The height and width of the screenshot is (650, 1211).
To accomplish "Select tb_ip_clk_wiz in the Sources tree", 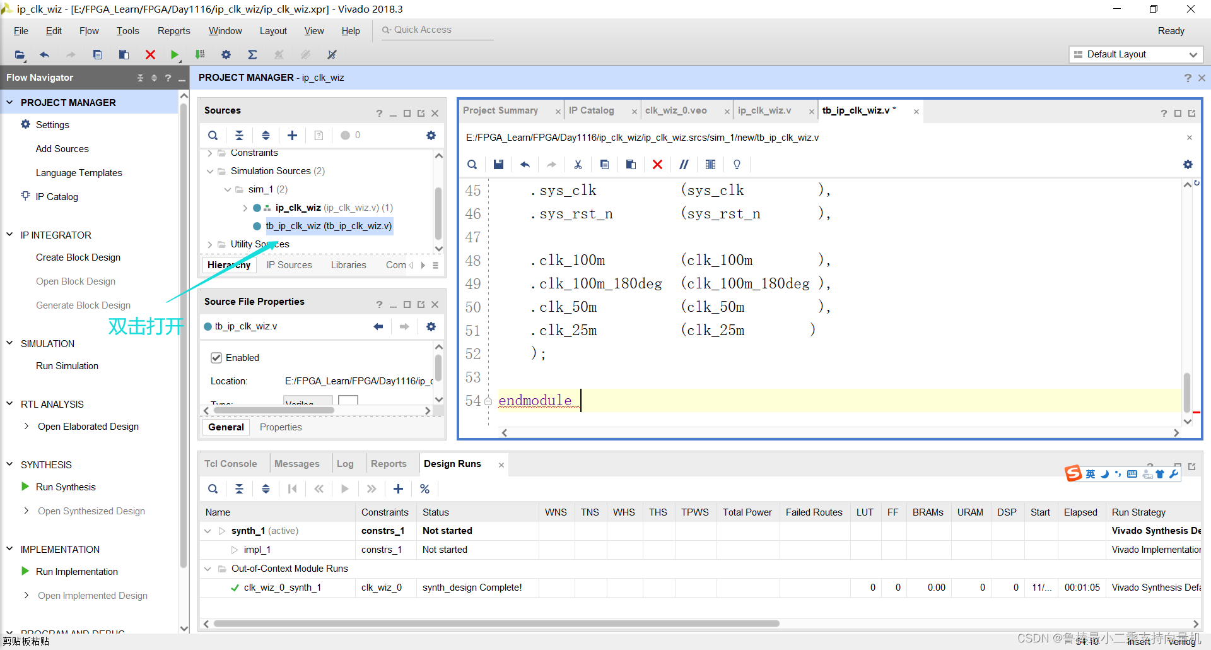I will tap(329, 226).
